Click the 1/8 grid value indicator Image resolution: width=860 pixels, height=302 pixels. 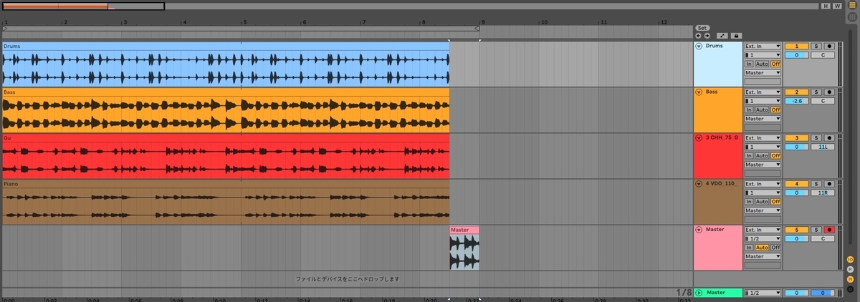(684, 293)
